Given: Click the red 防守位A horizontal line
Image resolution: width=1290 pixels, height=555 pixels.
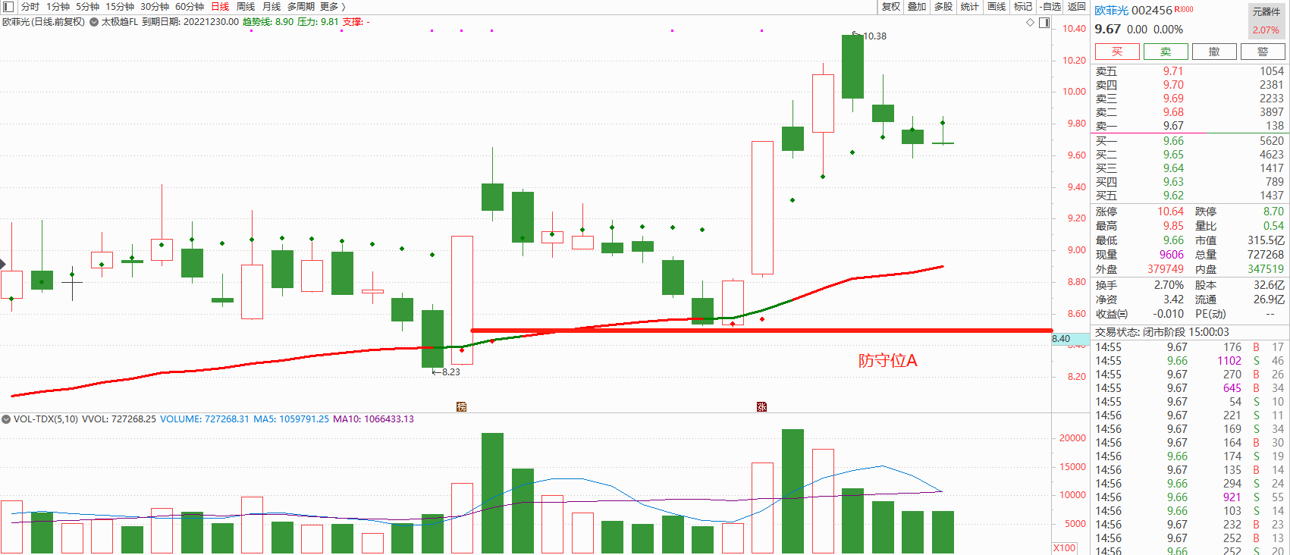Looking at the screenshot, I should coord(758,331).
